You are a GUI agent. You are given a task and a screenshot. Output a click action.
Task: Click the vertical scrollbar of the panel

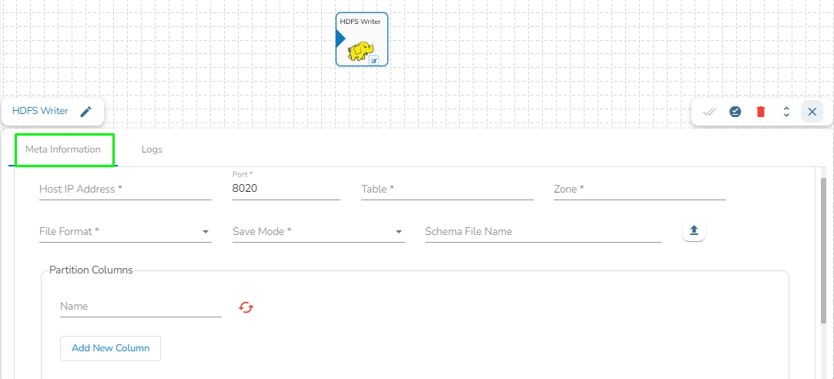click(823, 247)
